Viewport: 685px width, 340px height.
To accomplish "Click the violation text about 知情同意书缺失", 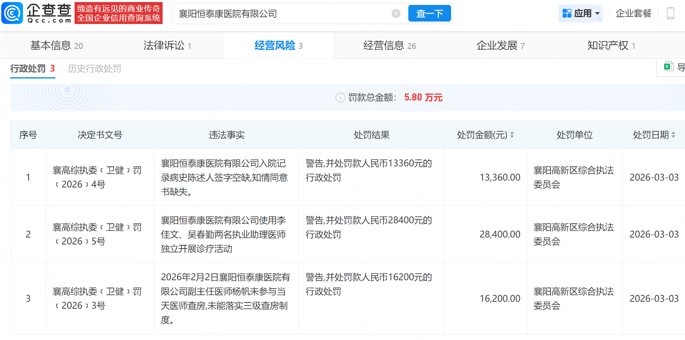I will tap(225, 177).
